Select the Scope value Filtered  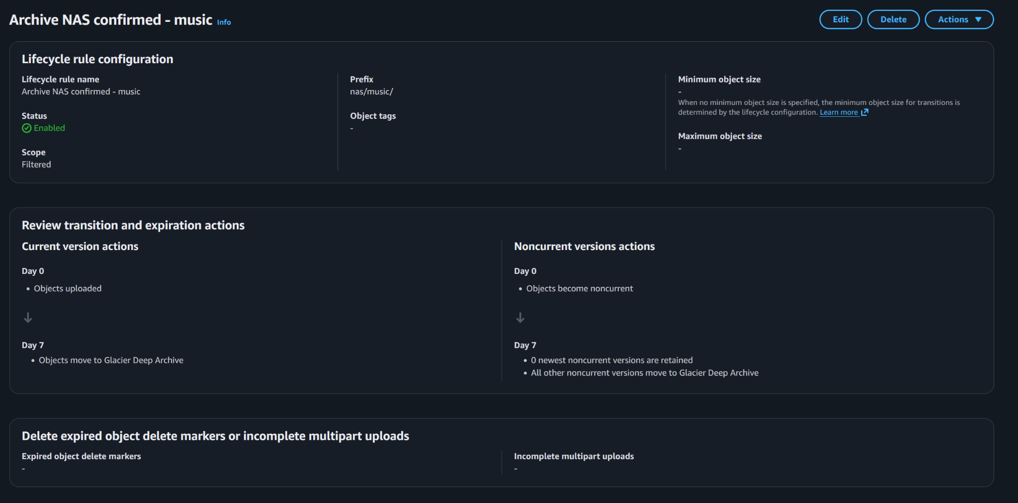[x=36, y=165]
